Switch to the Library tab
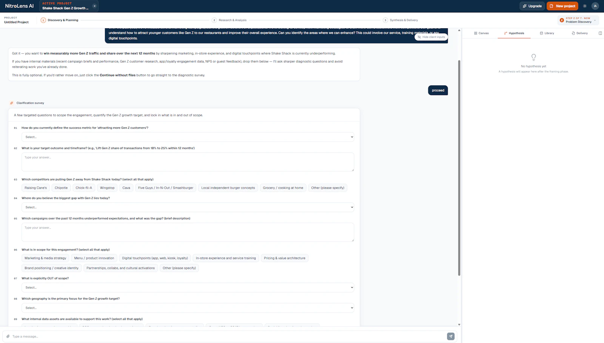Viewport: 604px width, 343px height. pos(547,33)
